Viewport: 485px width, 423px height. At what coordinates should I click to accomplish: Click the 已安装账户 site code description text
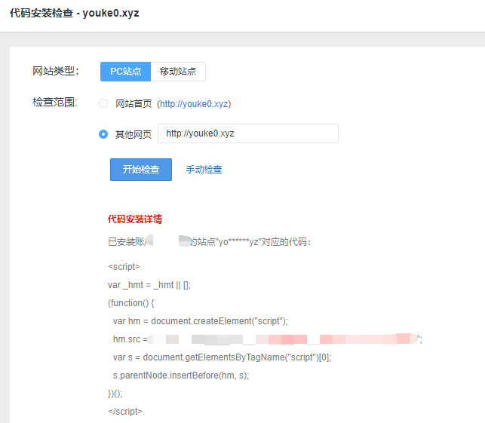click(209, 242)
